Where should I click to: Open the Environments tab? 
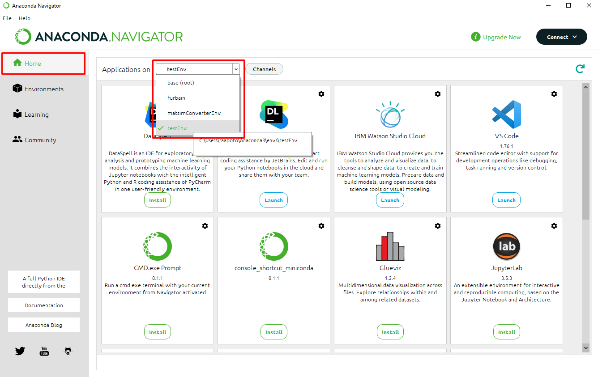tap(43, 89)
